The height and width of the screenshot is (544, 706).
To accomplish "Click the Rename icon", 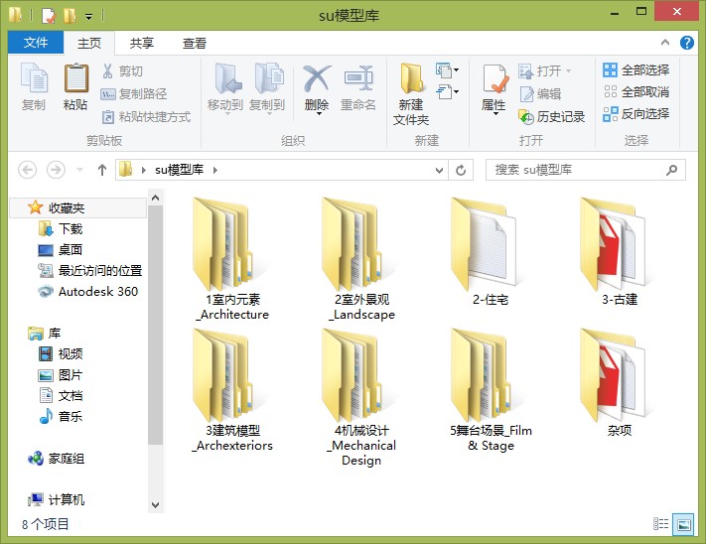I will [x=358, y=78].
